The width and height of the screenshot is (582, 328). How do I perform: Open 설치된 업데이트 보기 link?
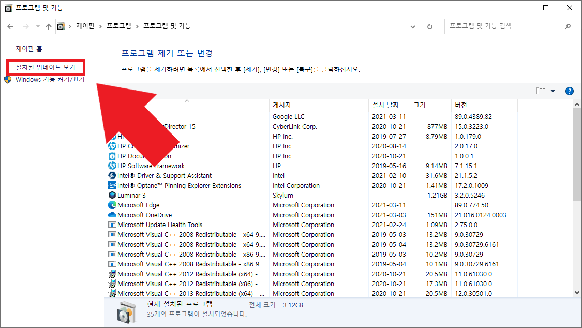(46, 67)
